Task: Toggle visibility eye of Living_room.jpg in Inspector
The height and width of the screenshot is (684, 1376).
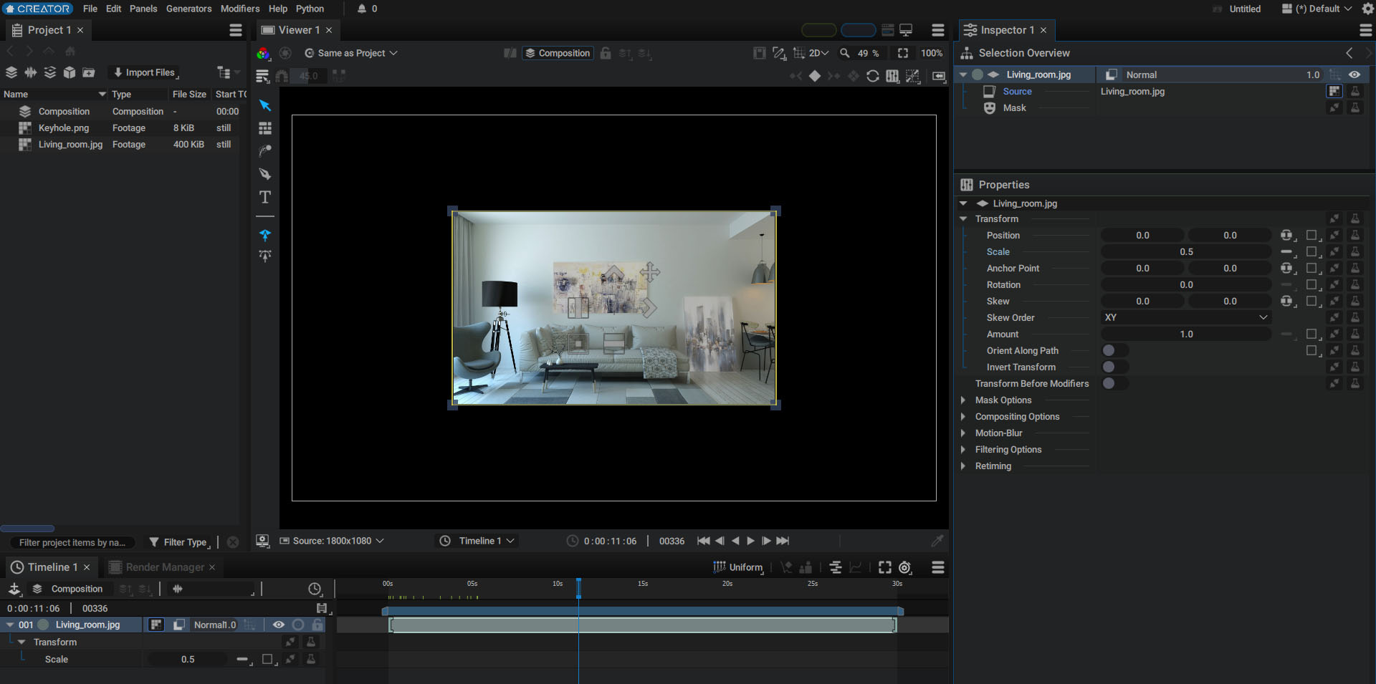Action: click(x=1354, y=74)
